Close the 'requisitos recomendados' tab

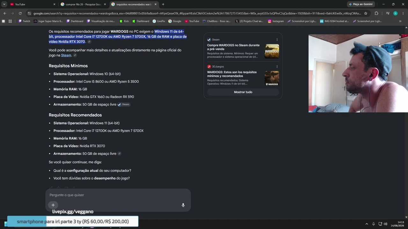click(x=156, y=4)
